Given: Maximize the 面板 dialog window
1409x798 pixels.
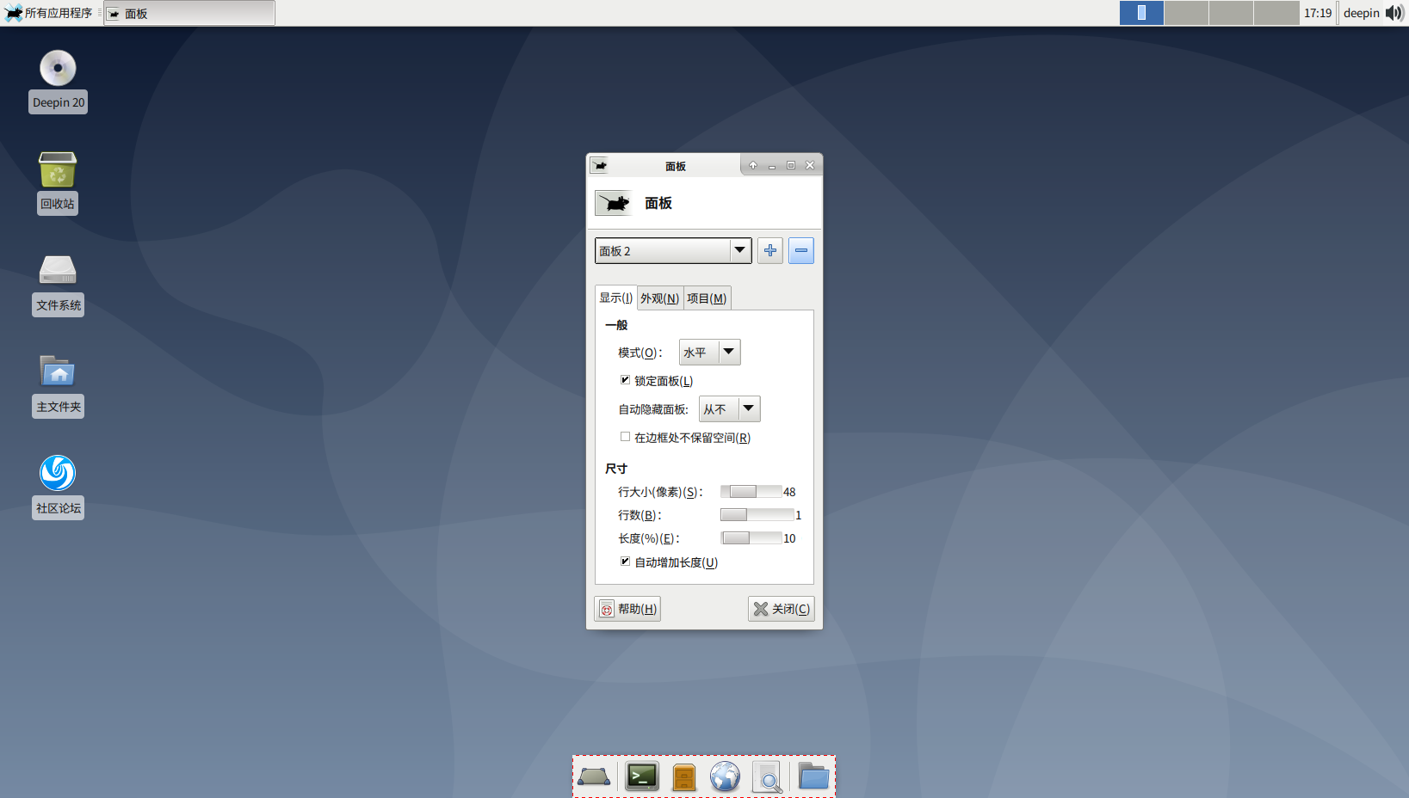Looking at the screenshot, I should coord(791,165).
